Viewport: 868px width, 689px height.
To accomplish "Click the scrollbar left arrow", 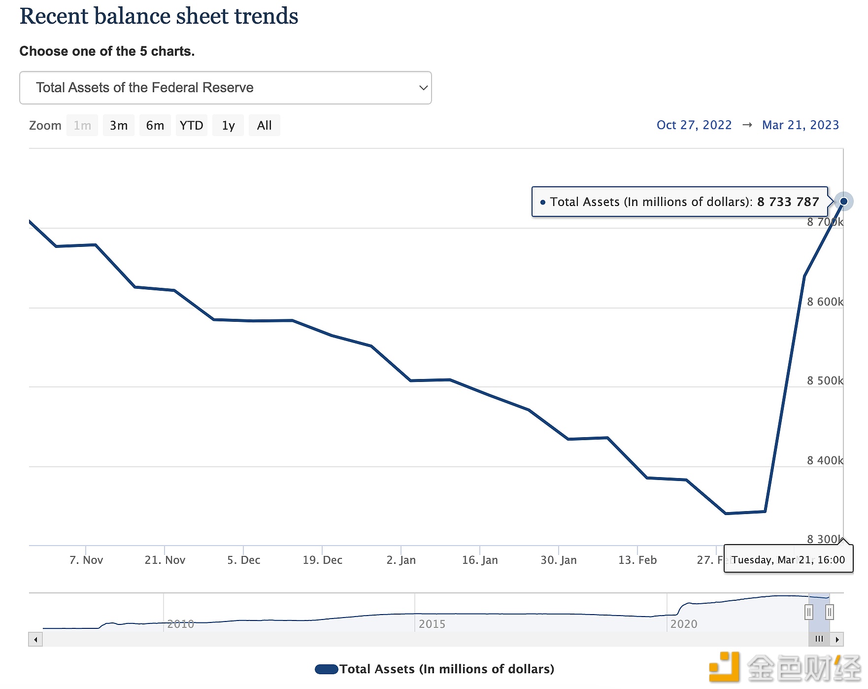I will tap(35, 639).
